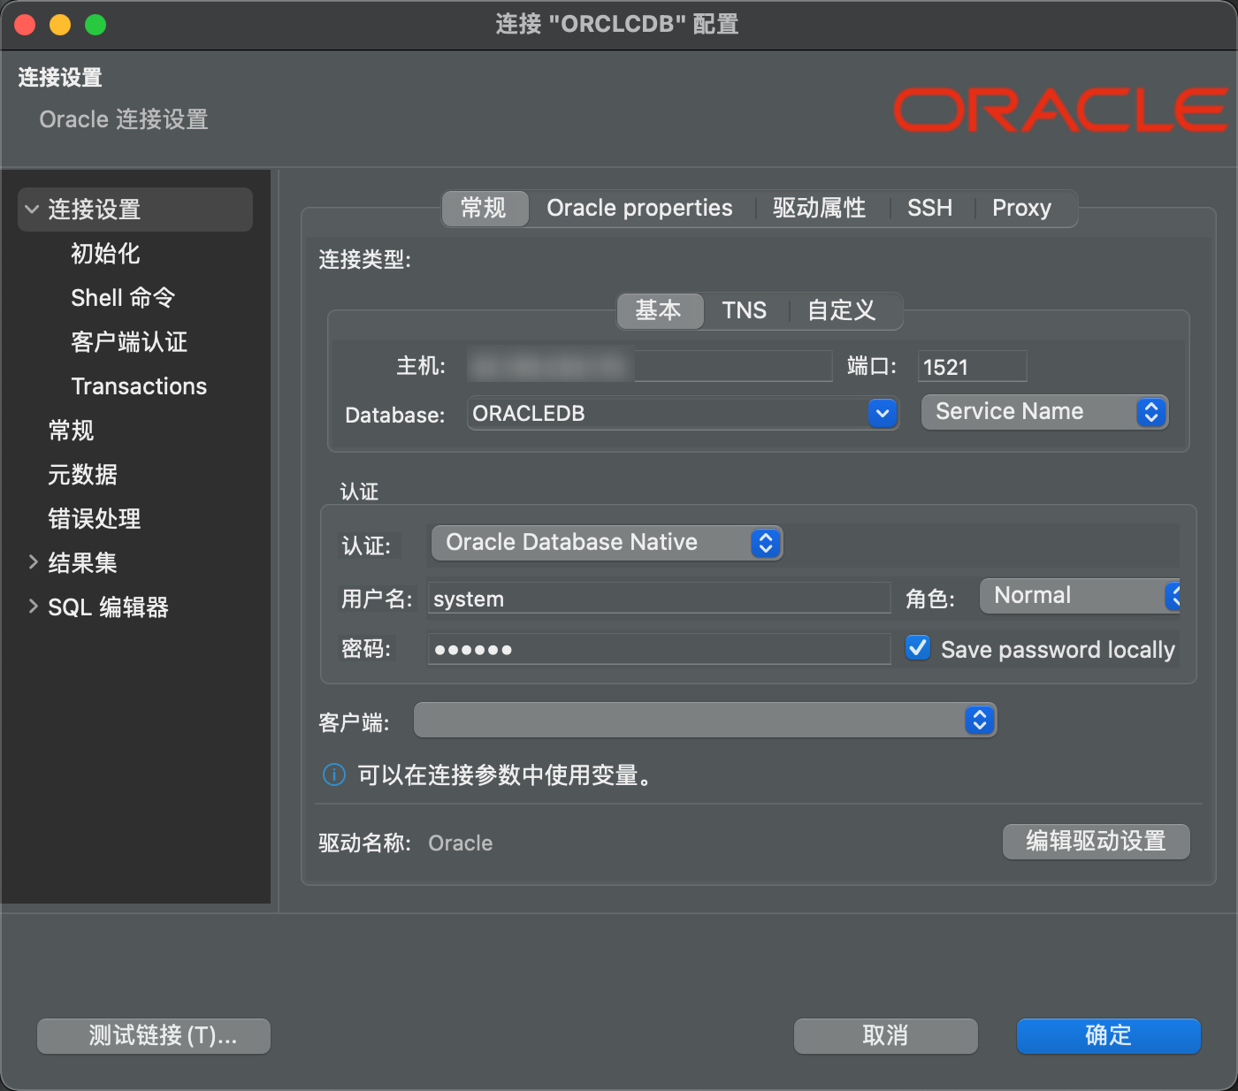Switch to the Oracle properties tab

(639, 209)
